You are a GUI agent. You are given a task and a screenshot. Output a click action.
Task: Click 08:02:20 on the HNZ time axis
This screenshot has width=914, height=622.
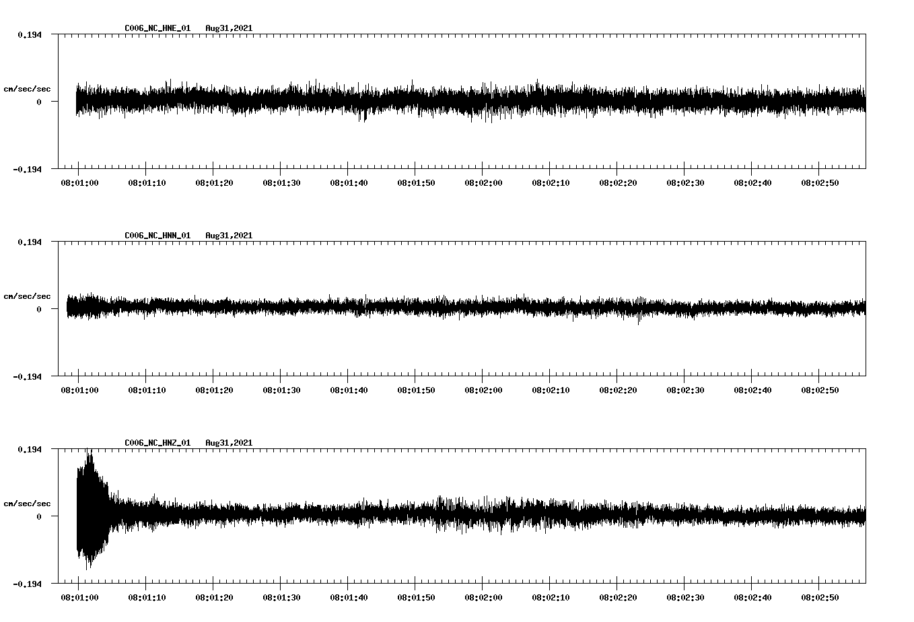(x=618, y=598)
